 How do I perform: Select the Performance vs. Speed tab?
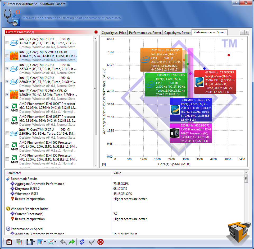[x=210, y=32]
